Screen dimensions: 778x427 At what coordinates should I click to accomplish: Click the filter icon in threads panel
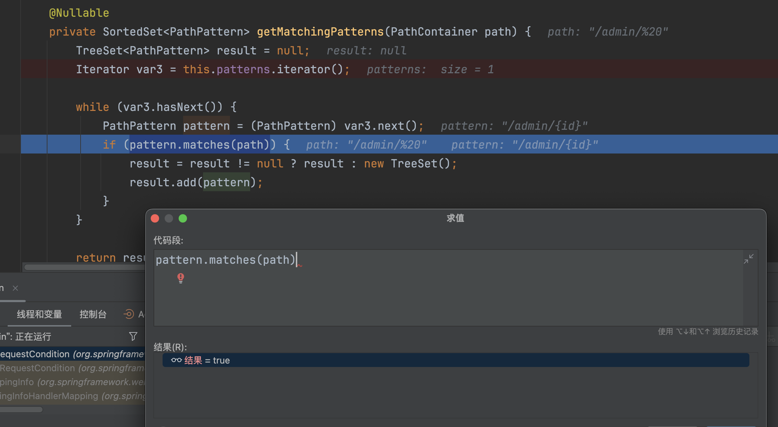pos(133,336)
